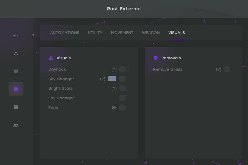Screen dimensions: 248x165
Task: Click the Rust External title
Action: pos(124,9)
